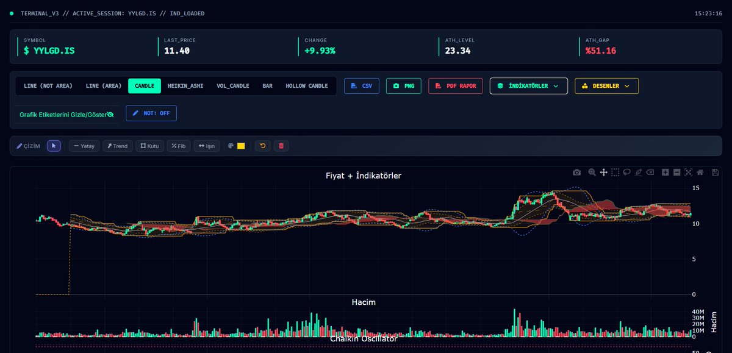This screenshot has width=732, height=353.
Task: Switch chart to LINE (AREA)
Action: [x=104, y=86]
